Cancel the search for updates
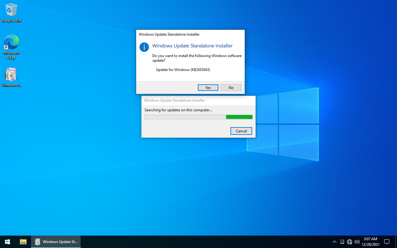The image size is (397, 248). 241,131
